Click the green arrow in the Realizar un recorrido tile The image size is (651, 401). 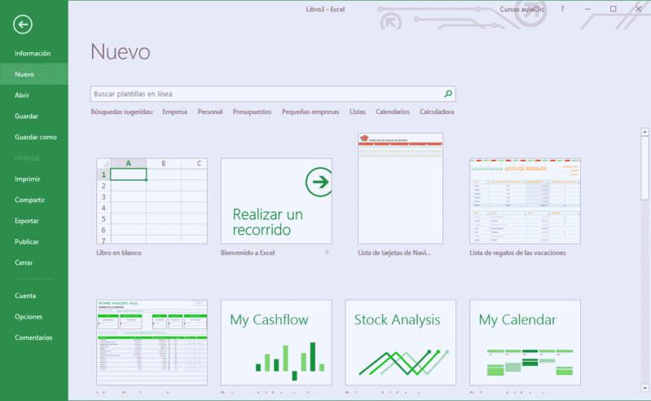pyautogui.click(x=319, y=183)
